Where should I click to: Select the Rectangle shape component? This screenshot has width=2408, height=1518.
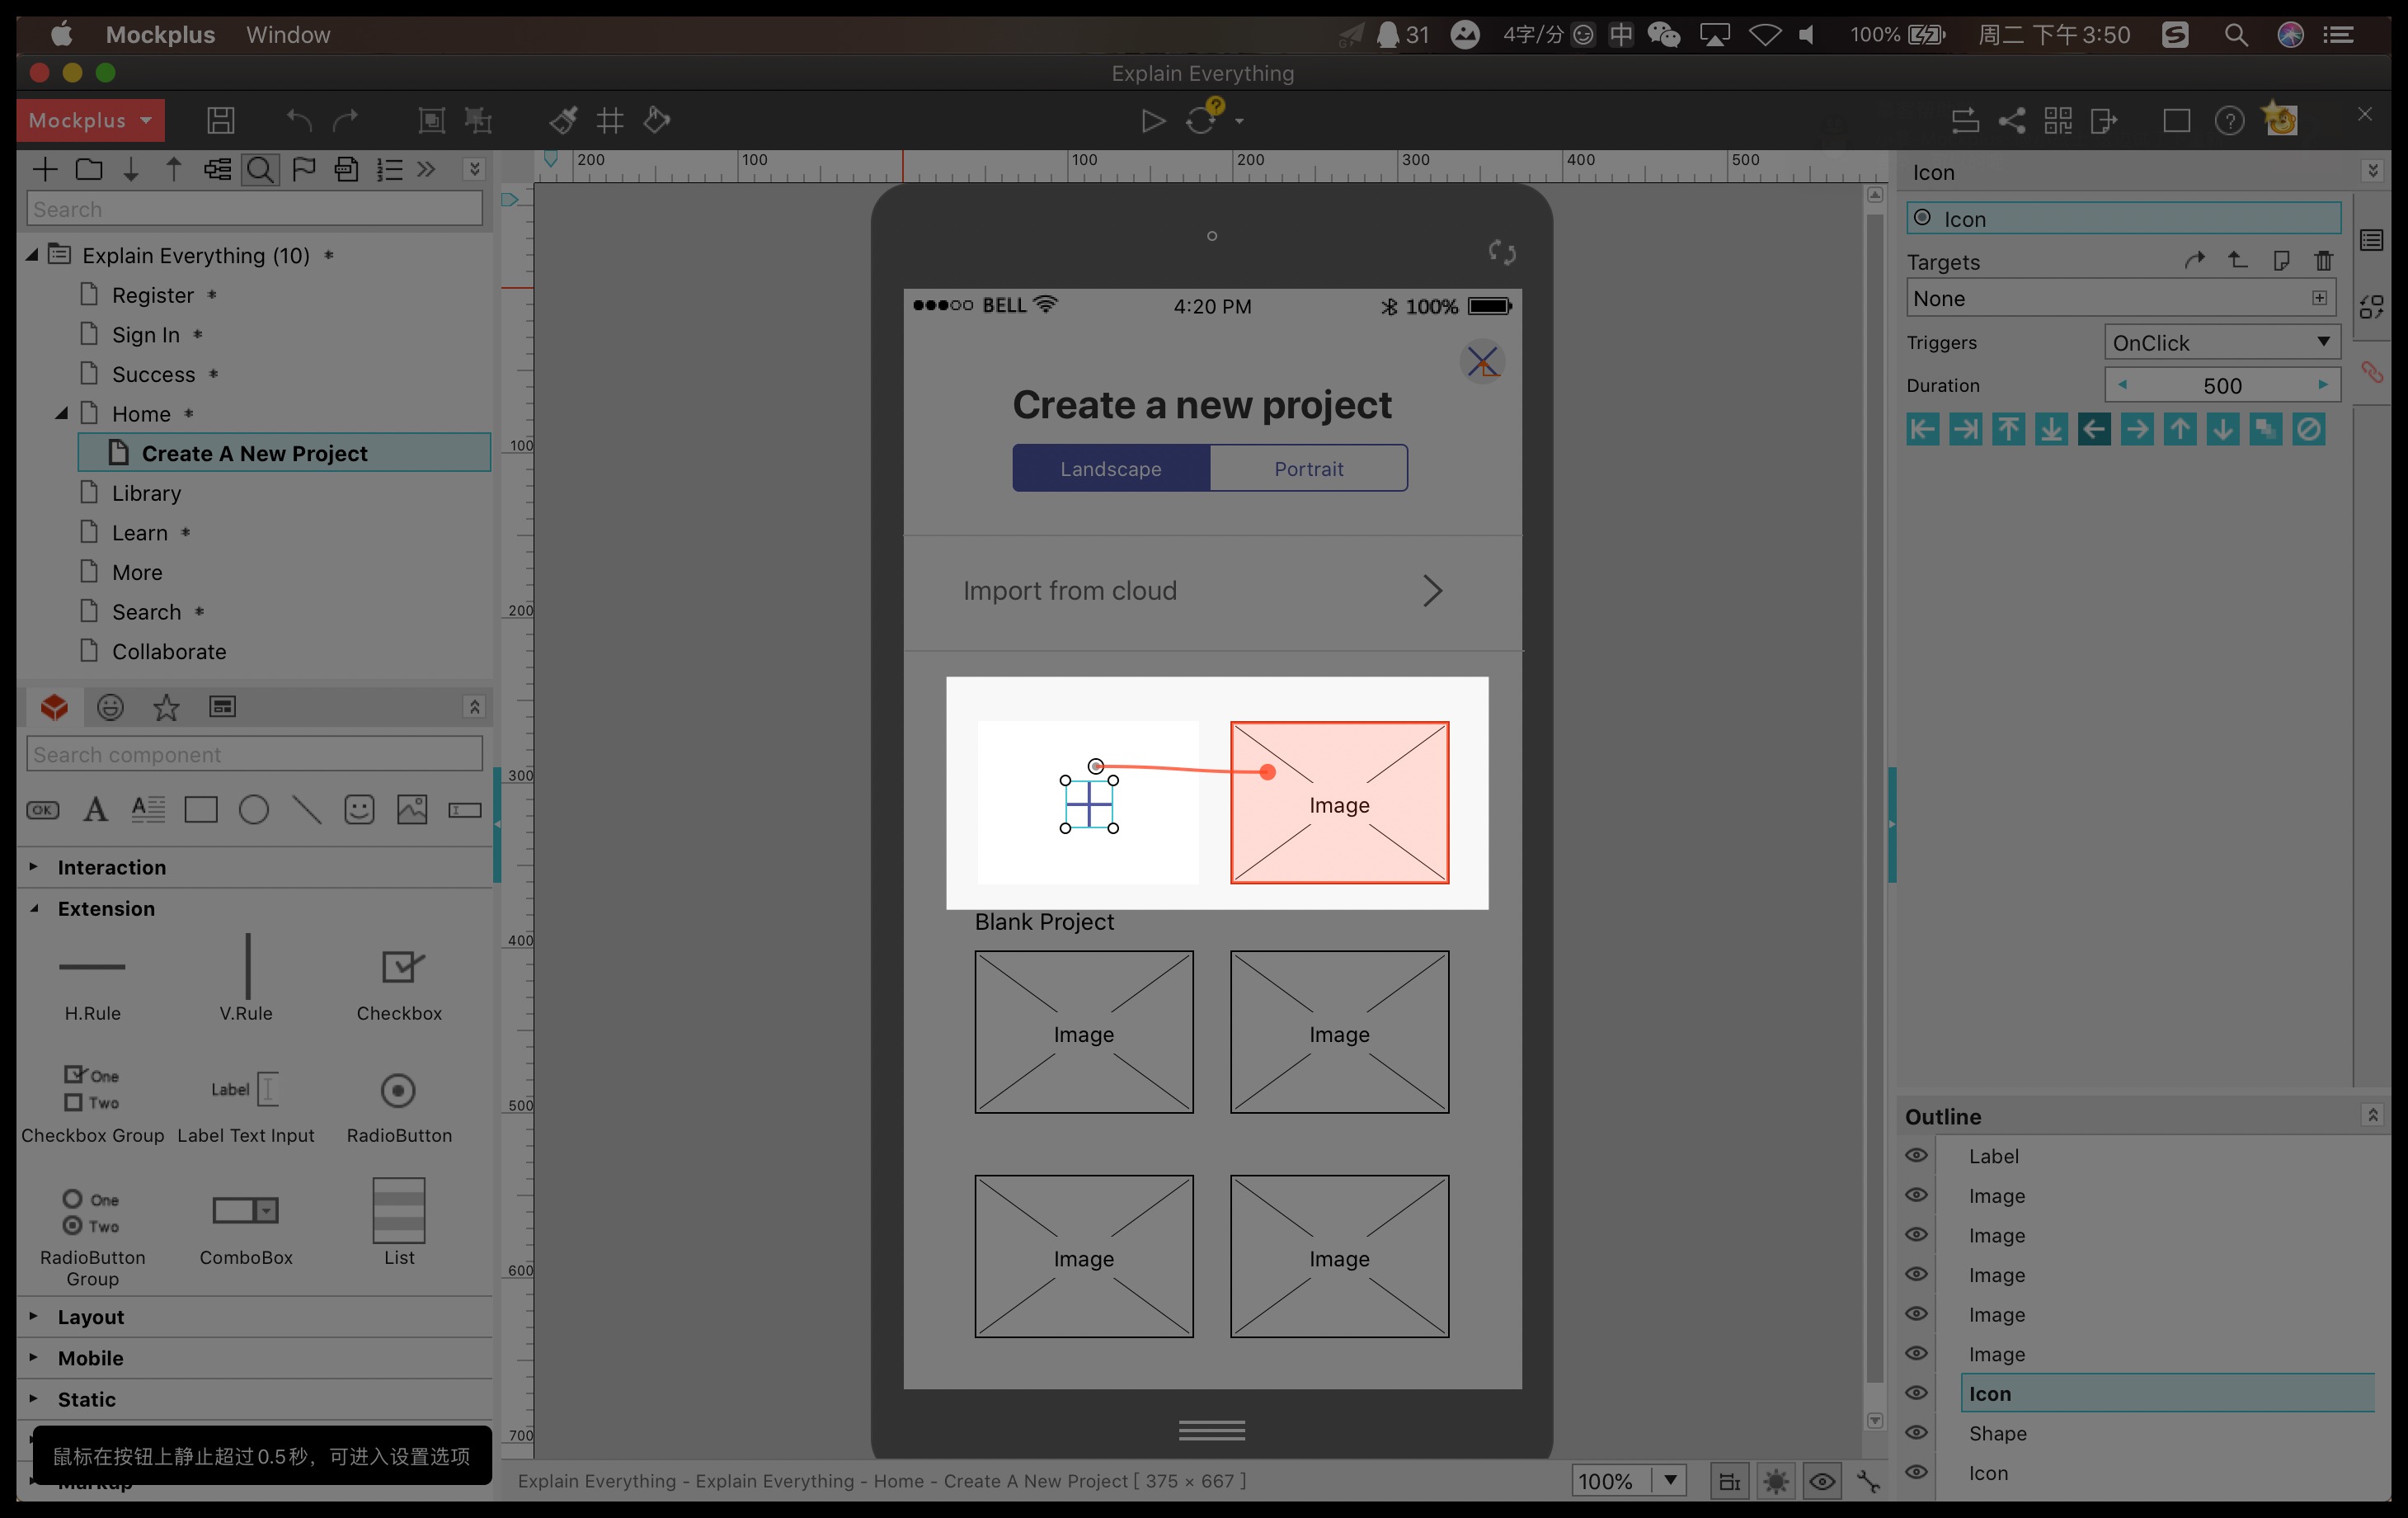[201, 809]
